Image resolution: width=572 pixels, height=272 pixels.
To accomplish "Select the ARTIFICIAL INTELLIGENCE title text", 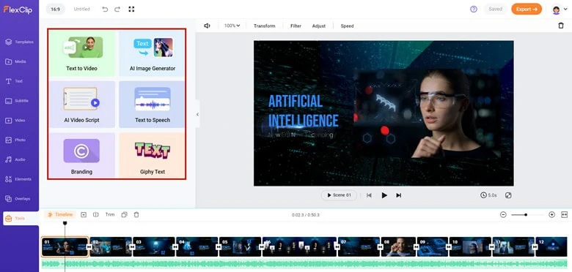I will pyautogui.click(x=304, y=111).
